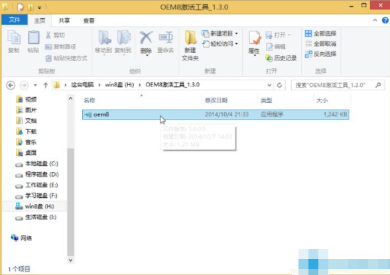The width and height of the screenshot is (390, 275).
Task: Open the 新建项目 dropdown arrow
Action: pyautogui.click(x=237, y=33)
